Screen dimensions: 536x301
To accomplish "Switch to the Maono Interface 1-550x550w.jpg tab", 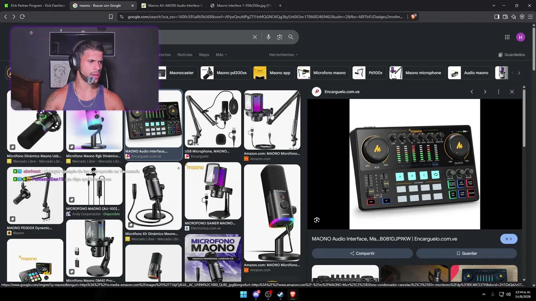I will tap(241, 5).
